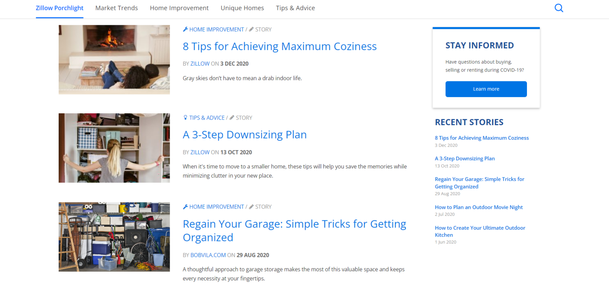Open '8 Tips for Achieving Maximum Coziness' headline
Viewport: 609px width, 297px height.
pos(280,46)
